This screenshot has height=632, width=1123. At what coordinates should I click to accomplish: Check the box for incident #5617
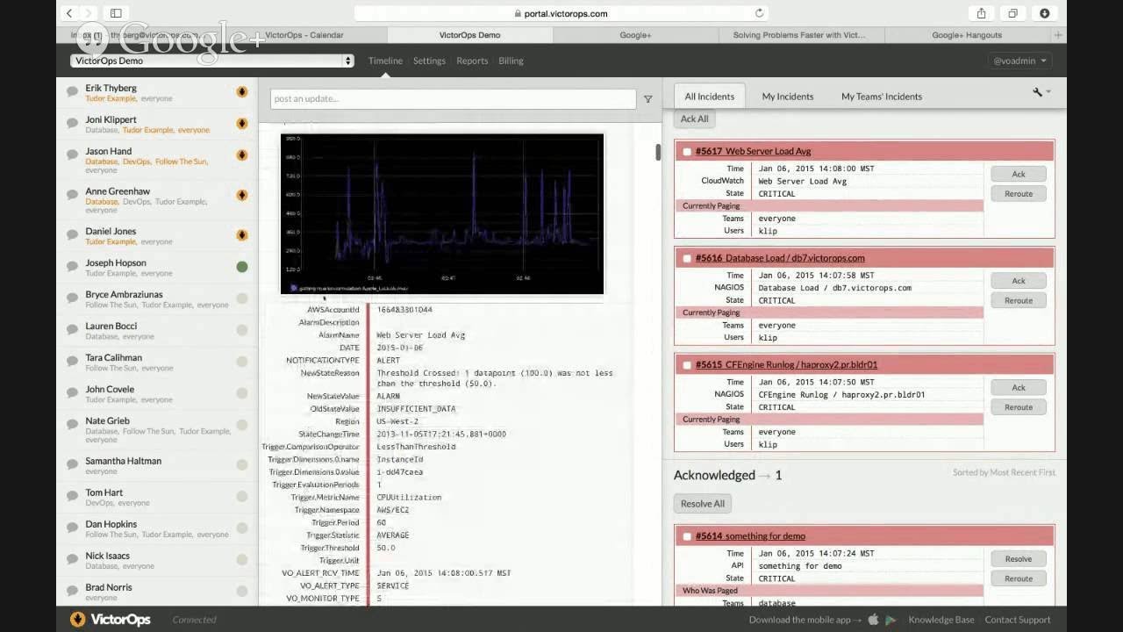[x=687, y=152]
